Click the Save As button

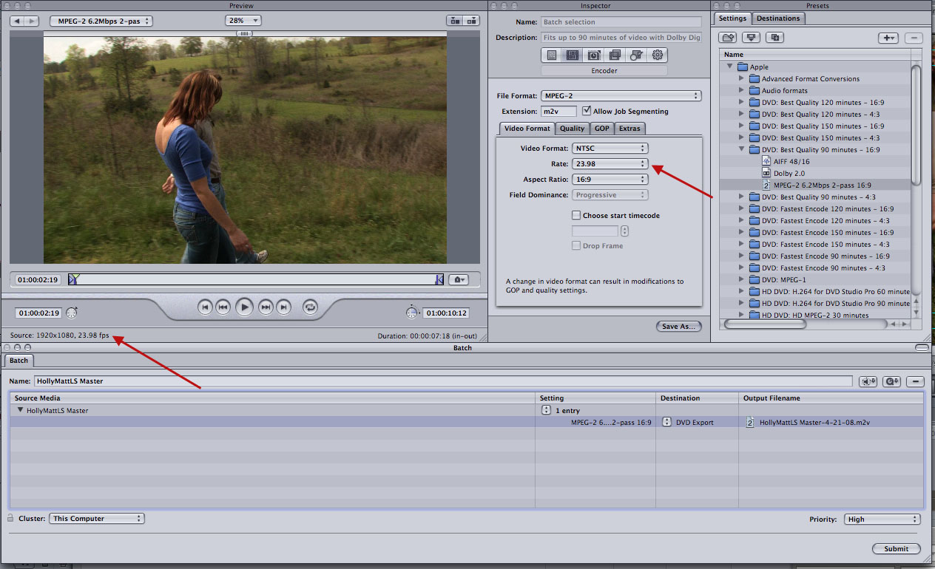tap(679, 327)
